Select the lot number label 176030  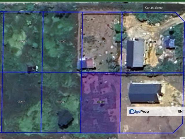102,41
